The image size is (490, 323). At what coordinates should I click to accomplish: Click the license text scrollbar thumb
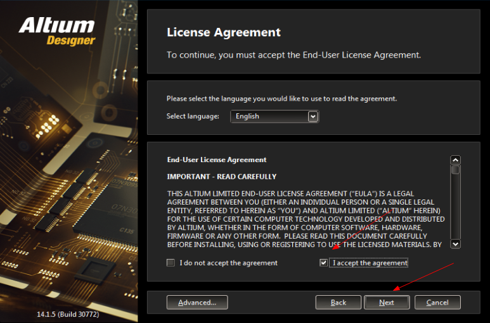[x=455, y=170]
